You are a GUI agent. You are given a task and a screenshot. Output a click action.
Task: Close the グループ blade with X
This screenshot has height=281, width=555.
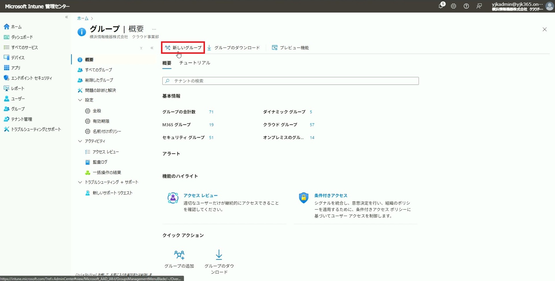click(x=545, y=29)
